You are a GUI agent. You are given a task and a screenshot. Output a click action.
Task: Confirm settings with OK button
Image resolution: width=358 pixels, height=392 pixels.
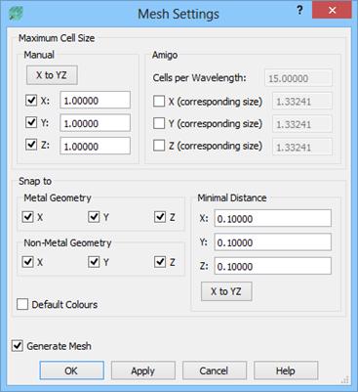point(72,370)
